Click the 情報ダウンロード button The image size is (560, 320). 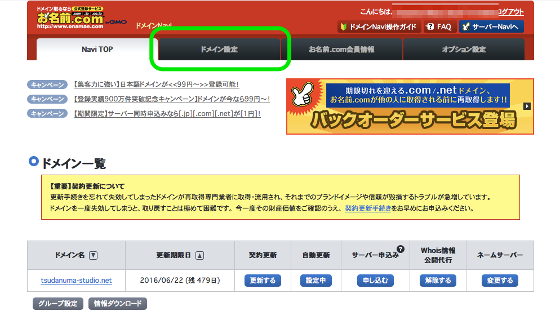[118, 304]
